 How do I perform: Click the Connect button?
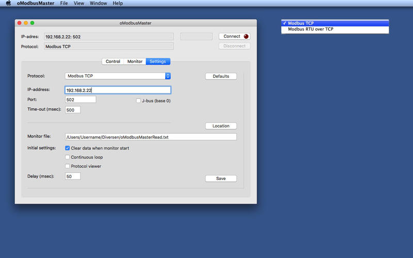coord(234,36)
